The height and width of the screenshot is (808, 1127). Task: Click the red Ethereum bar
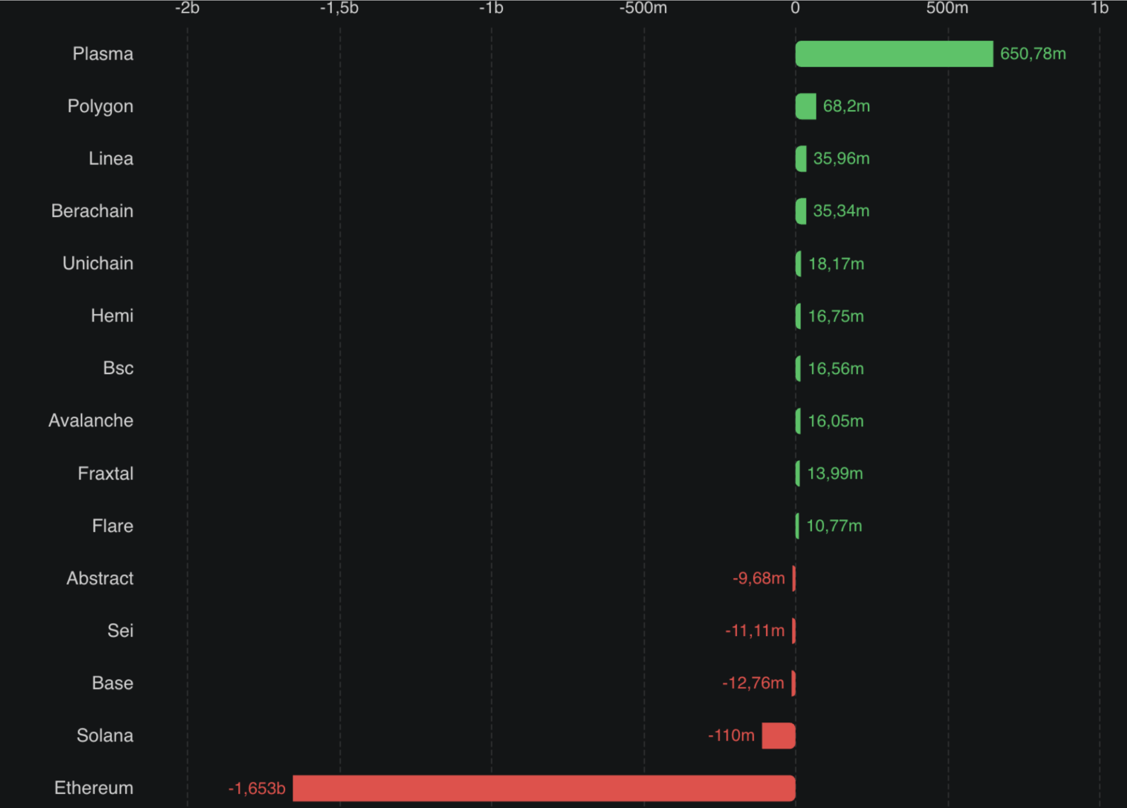(x=544, y=788)
